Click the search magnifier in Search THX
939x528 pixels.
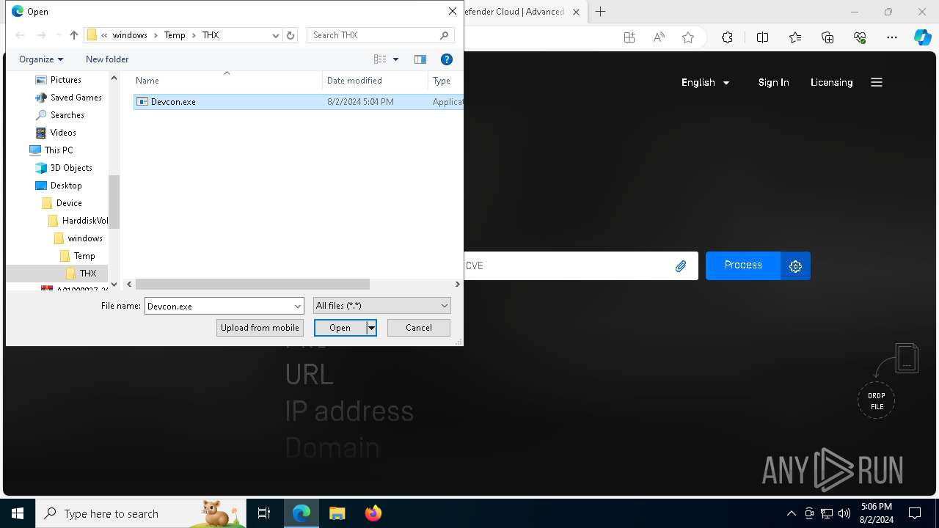[444, 35]
